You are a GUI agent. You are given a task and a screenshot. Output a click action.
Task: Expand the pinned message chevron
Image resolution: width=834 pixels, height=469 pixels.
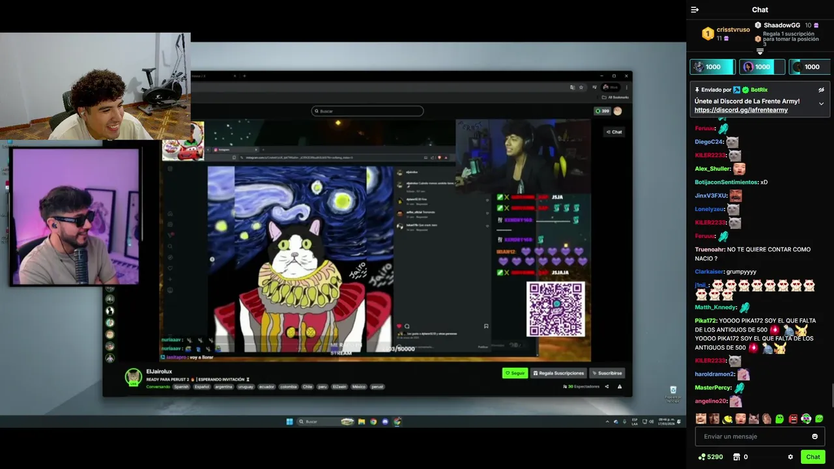point(821,104)
